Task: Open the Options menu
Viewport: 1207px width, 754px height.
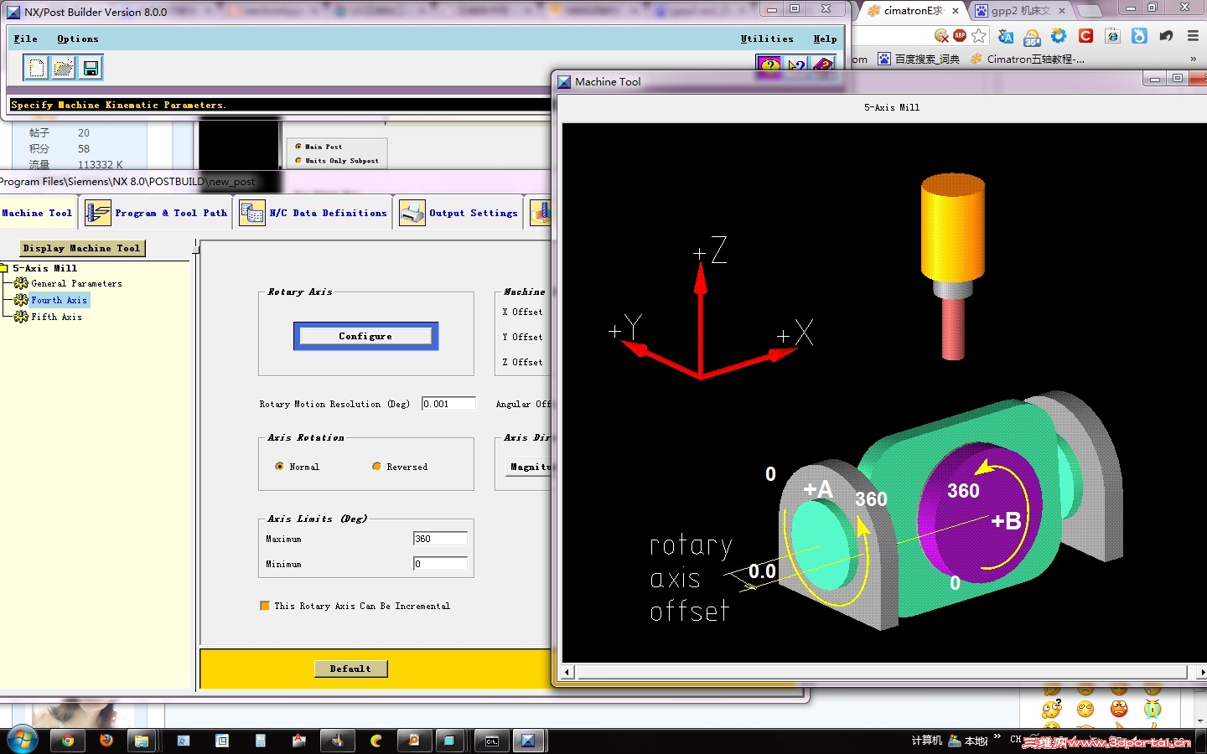Action: click(x=78, y=39)
